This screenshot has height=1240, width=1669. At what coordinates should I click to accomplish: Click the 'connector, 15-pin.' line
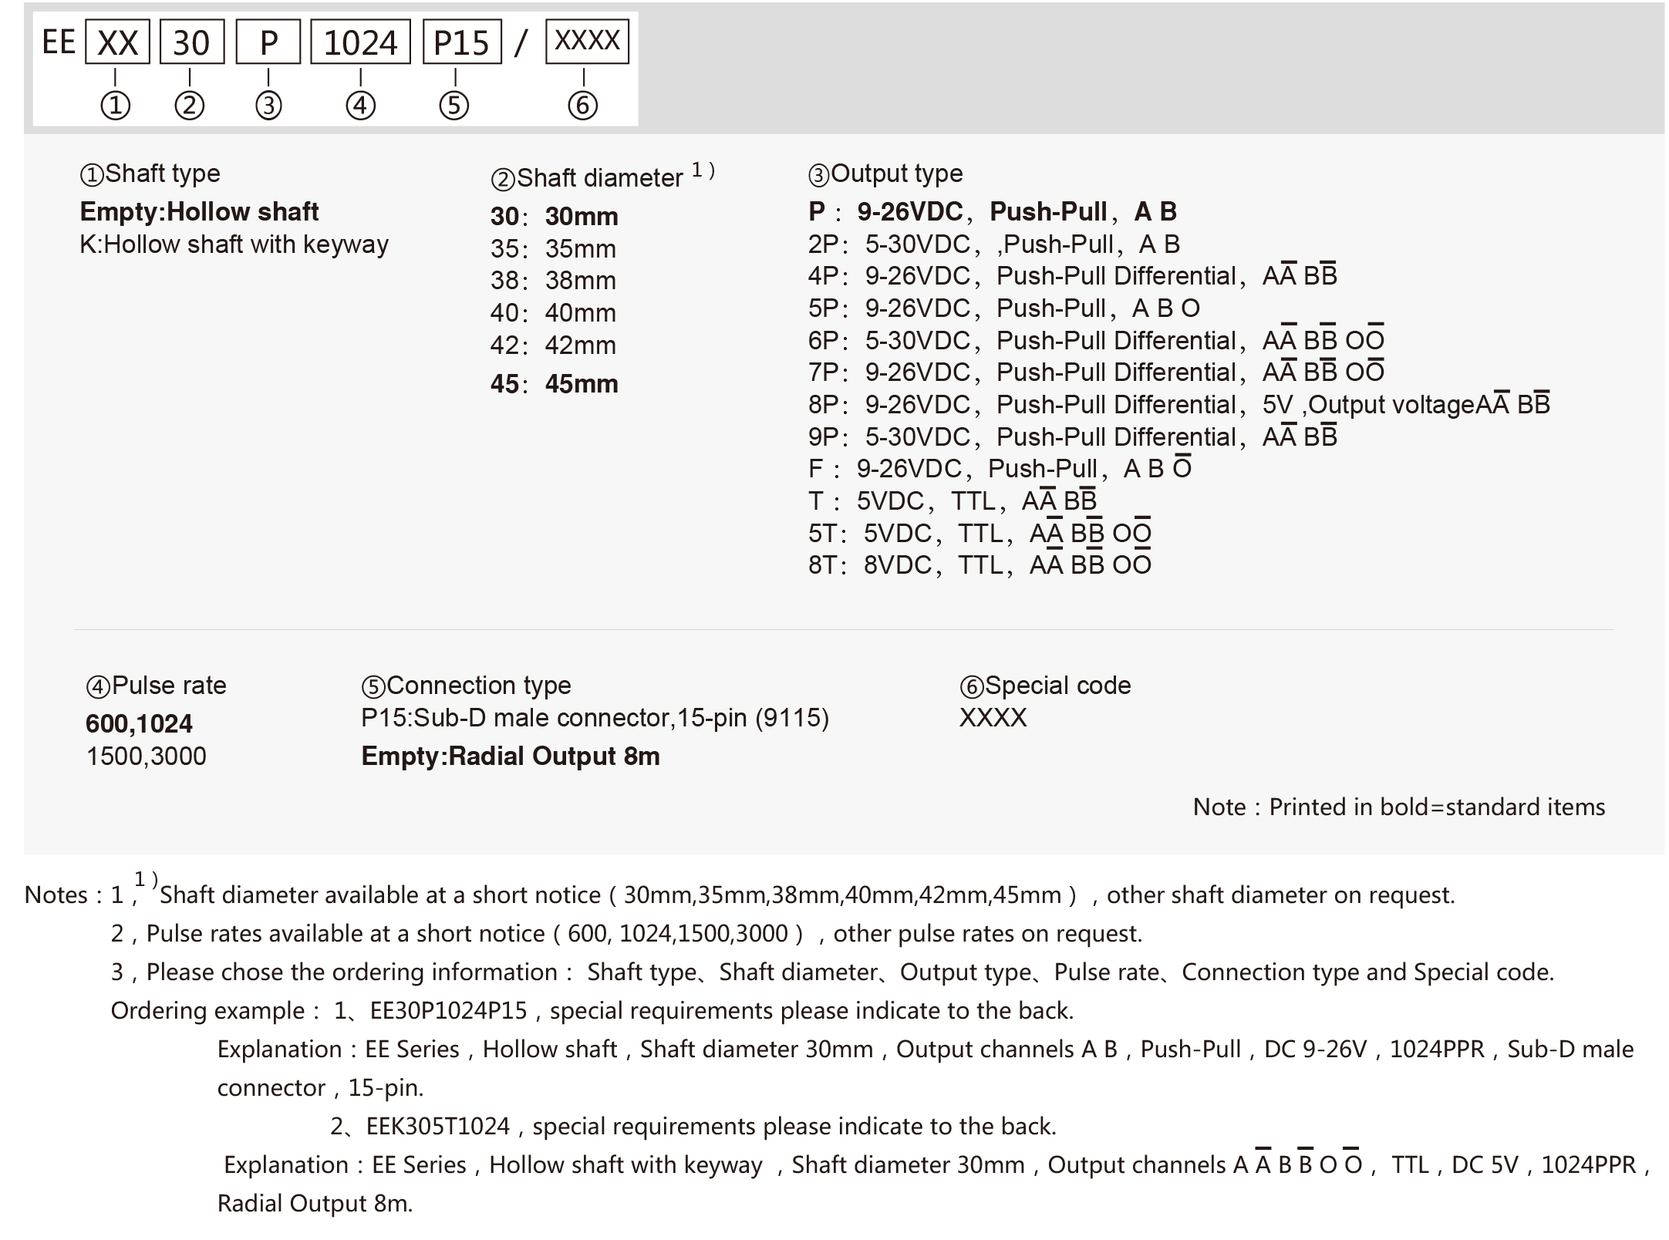pyautogui.click(x=321, y=1088)
